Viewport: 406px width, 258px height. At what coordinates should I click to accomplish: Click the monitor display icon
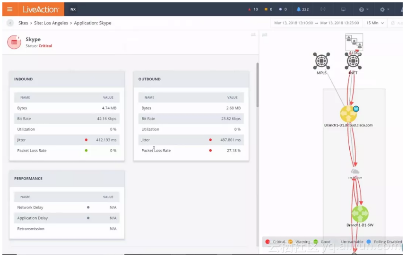pos(343,9)
